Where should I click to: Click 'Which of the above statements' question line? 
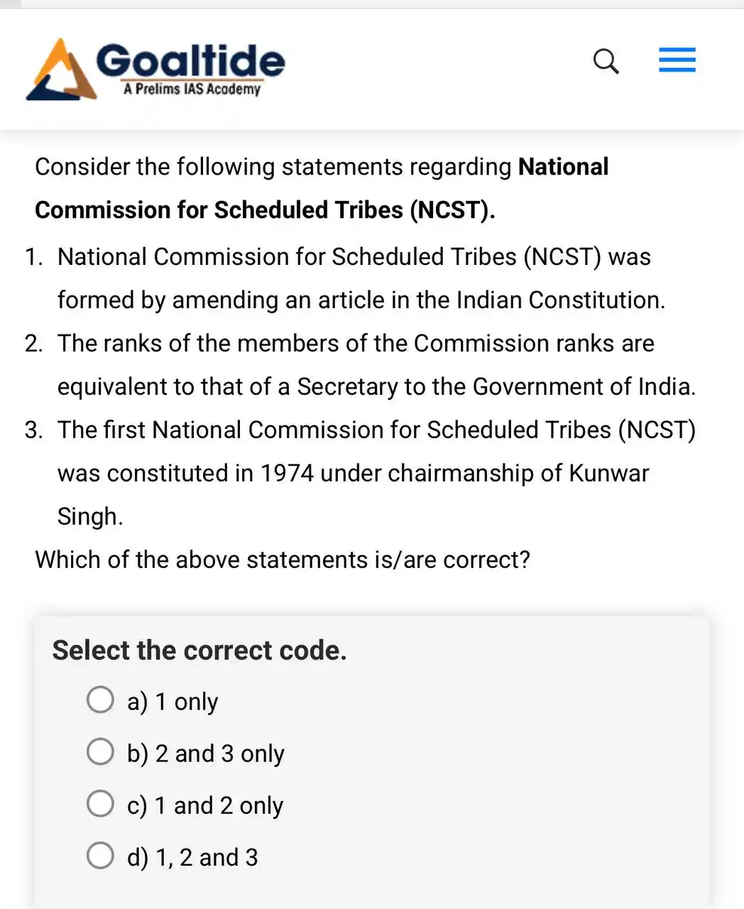click(x=283, y=560)
